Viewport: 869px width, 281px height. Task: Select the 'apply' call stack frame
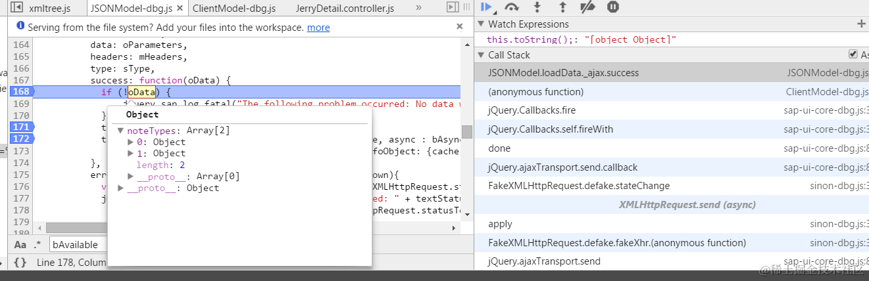click(x=671, y=224)
